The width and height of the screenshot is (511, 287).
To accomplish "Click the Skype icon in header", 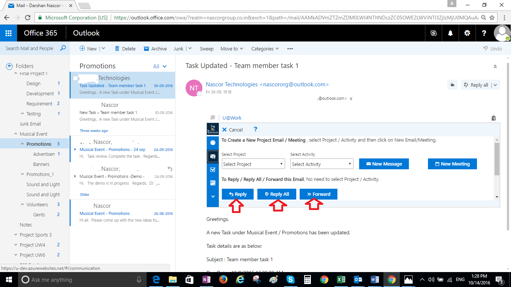I will click(x=434, y=33).
